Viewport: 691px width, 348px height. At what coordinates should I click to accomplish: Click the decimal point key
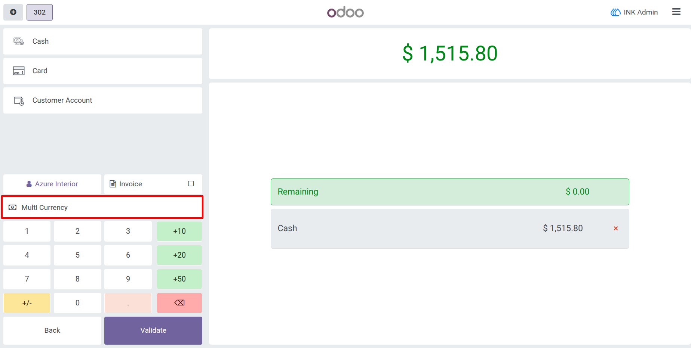(x=128, y=303)
